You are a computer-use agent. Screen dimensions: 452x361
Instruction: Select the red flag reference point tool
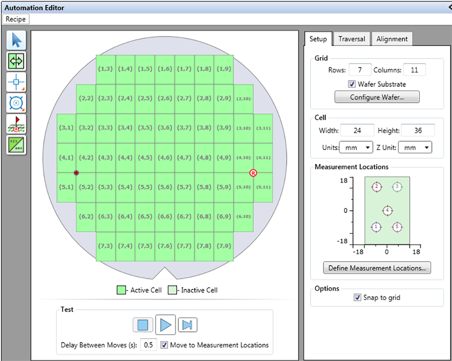click(x=16, y=123)
